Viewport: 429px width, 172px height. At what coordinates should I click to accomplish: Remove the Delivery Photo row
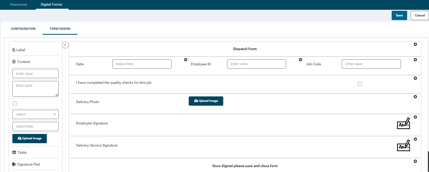click(x=415, y=97)
